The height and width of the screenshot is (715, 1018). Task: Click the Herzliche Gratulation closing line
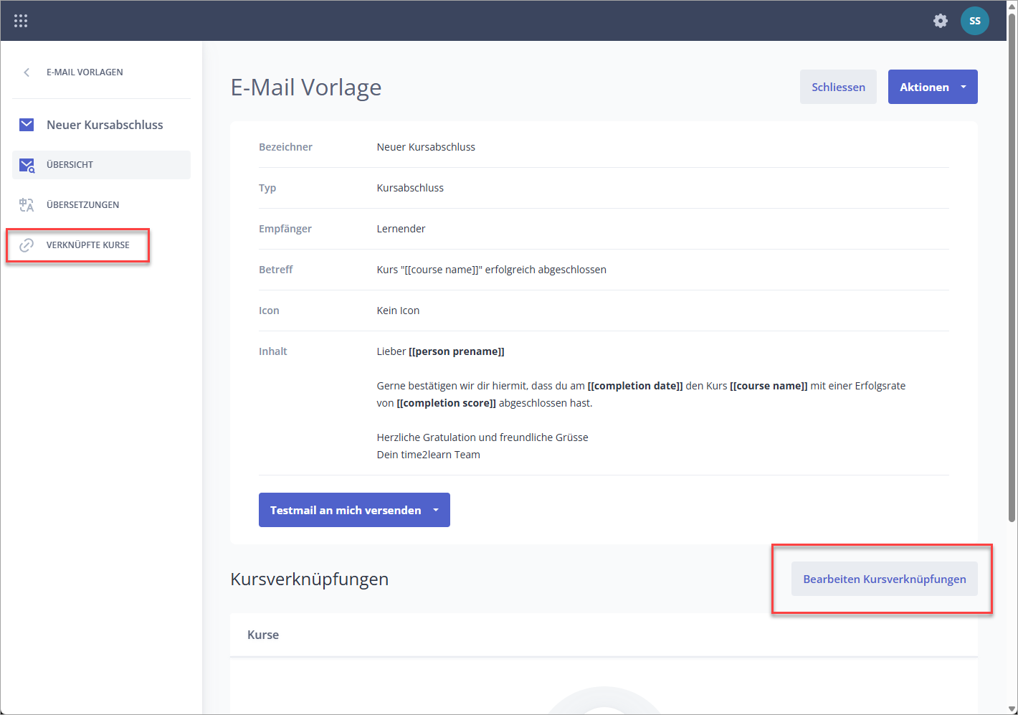[x=482, y=437]
